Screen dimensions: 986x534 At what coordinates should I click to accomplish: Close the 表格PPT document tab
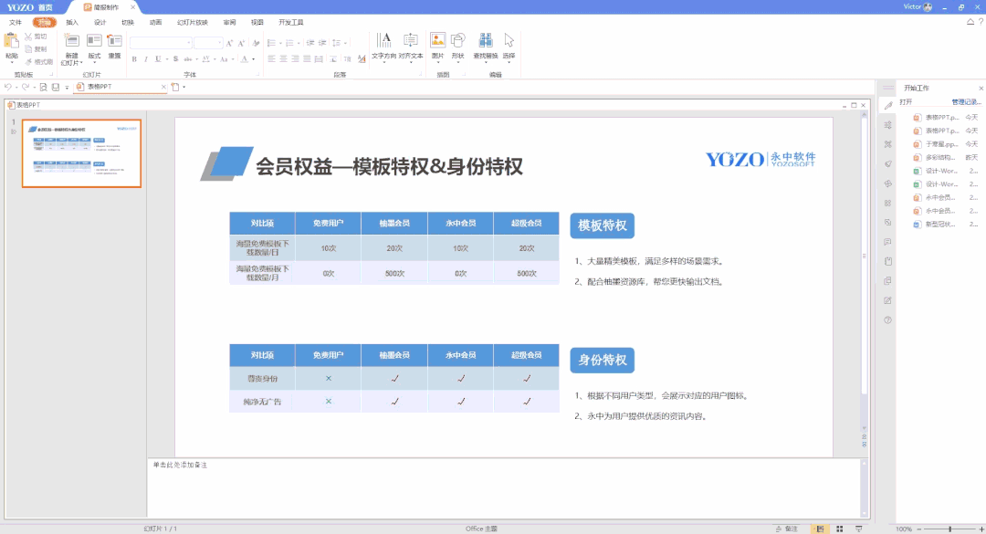(163, 87)
